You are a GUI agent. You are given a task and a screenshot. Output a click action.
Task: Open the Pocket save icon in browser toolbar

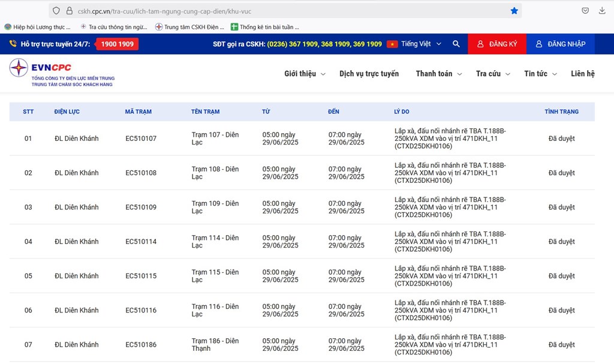coord(585,11)
